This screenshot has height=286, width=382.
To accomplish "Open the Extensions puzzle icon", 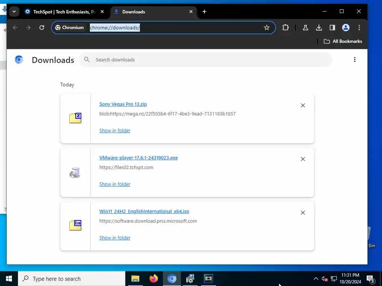I will click(285, 28).
